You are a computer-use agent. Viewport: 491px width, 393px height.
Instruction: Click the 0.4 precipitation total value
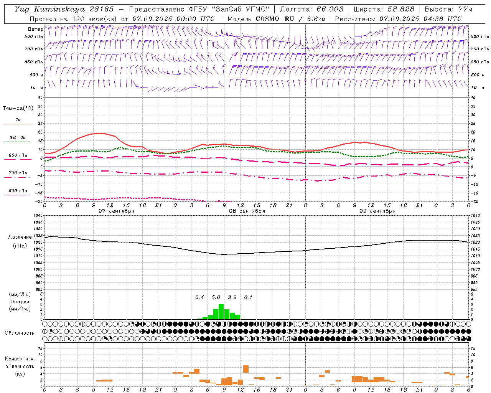[x=199, y=297]
